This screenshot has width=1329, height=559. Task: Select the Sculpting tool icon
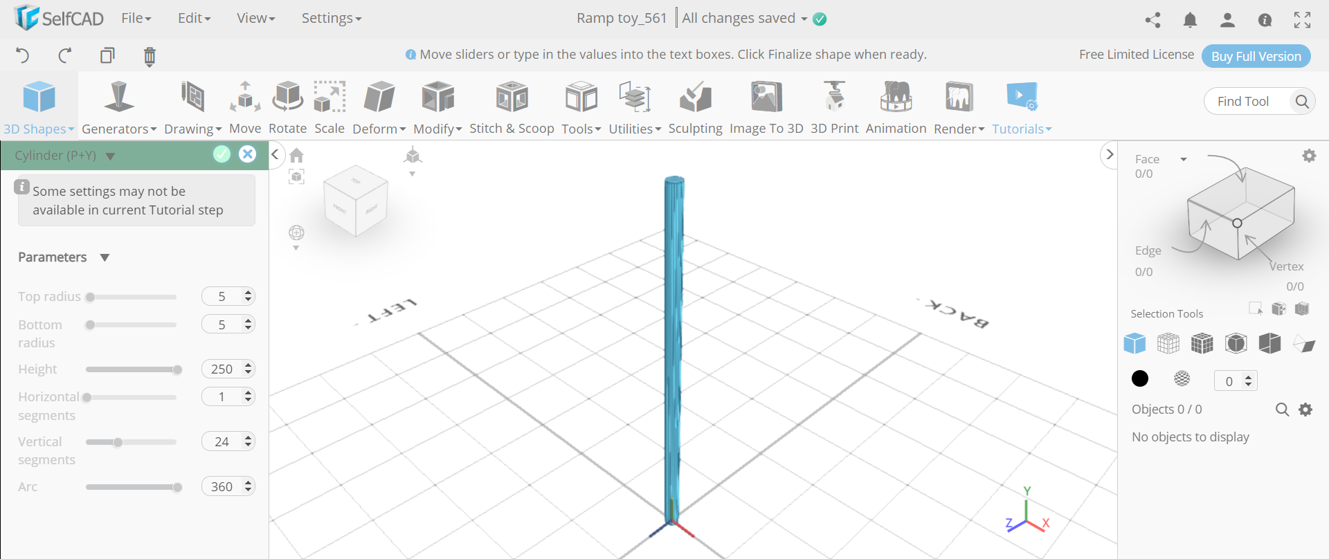coord(695,98)
